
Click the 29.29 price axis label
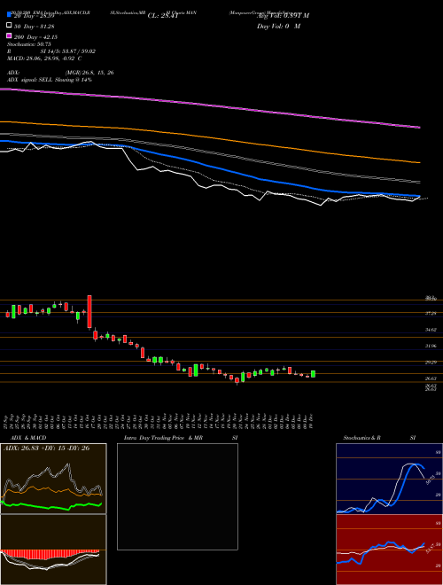431,362
